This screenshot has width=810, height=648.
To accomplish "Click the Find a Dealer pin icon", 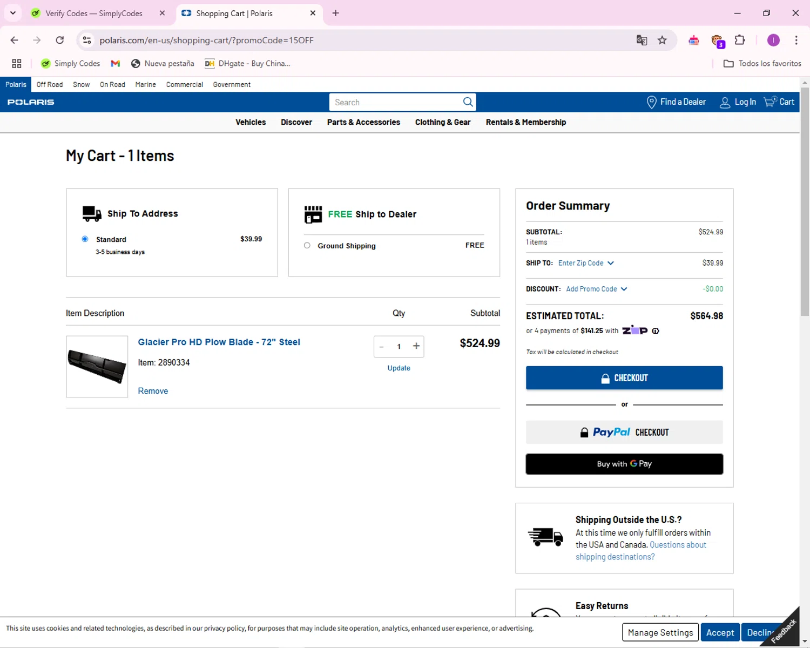I will [652, 102].
